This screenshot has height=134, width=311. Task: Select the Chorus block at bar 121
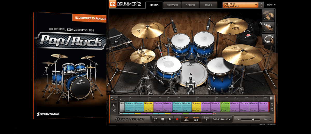click(263, 107)
